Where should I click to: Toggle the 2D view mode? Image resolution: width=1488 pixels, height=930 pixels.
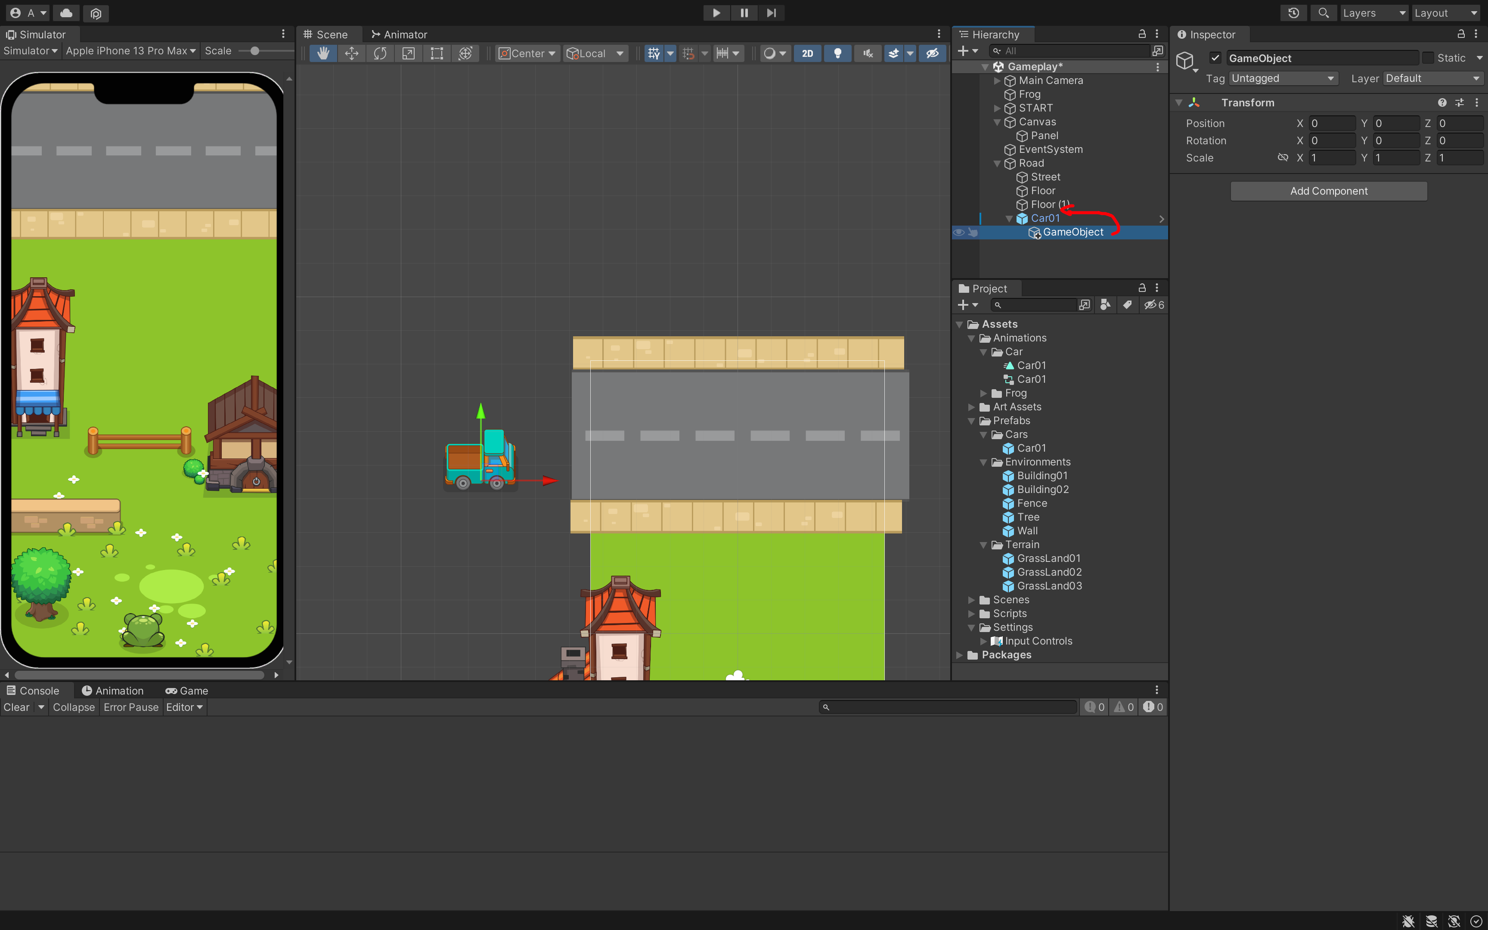(x=807, y=53)
